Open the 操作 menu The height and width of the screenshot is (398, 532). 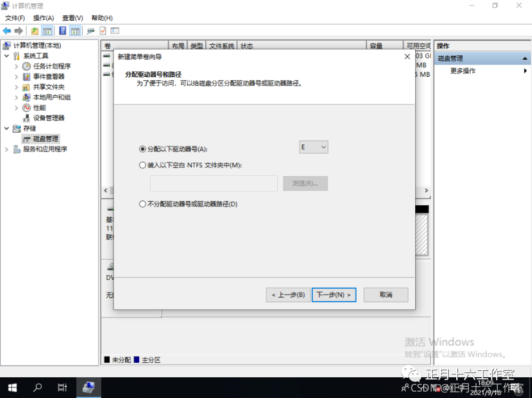[x=43, y=18]
